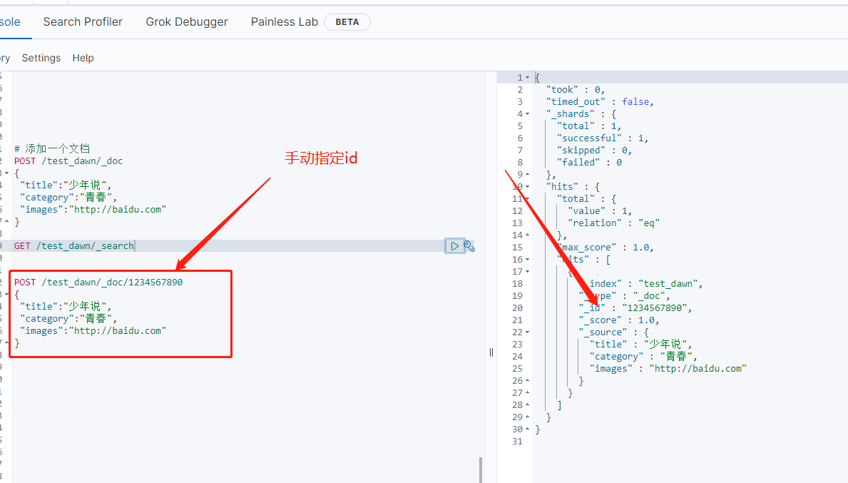
Task: Click the BETA badge next to Painless Lab
Action: pyautogui.click(x=347, y=22)
